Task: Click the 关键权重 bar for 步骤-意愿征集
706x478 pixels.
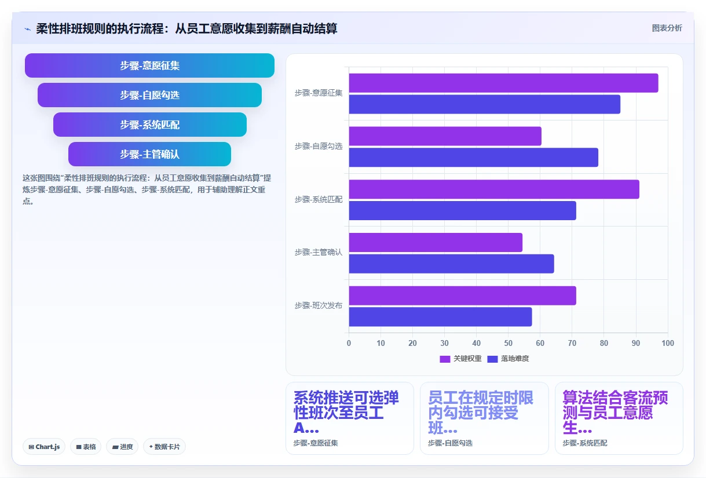Action: [503, 83]
